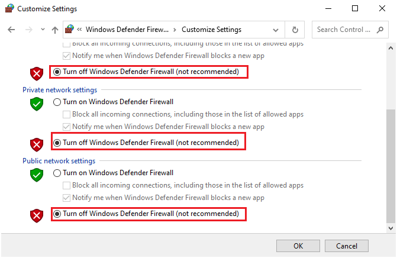
Task: Toggle the topmost Notify me checkbox
Action: [66, 56]
